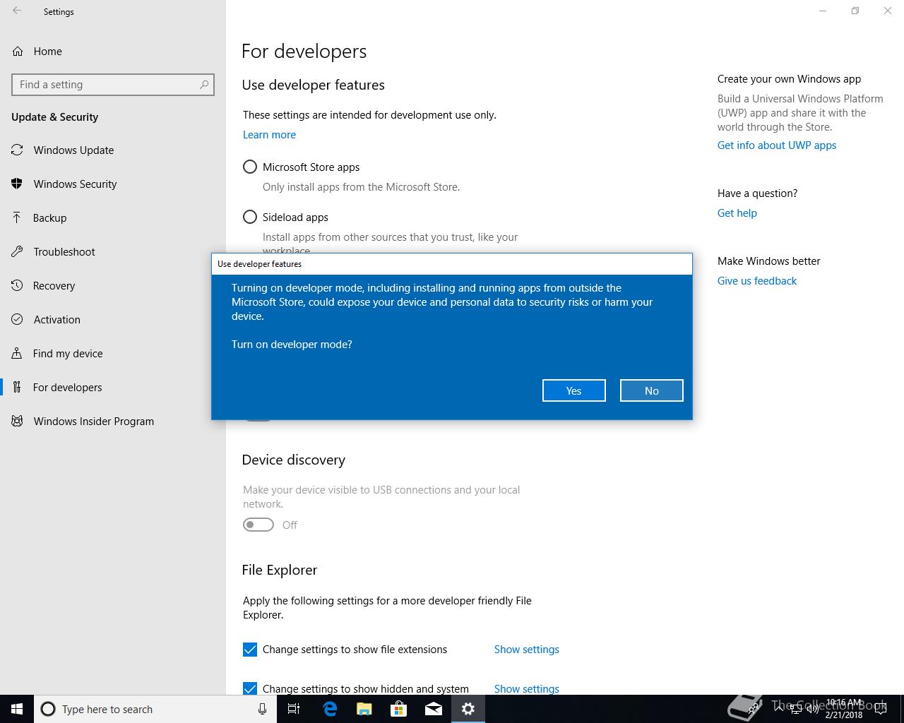Open the Learn more link
The height and width of the screenshot is (723, 904).
[x=269, y=135]
